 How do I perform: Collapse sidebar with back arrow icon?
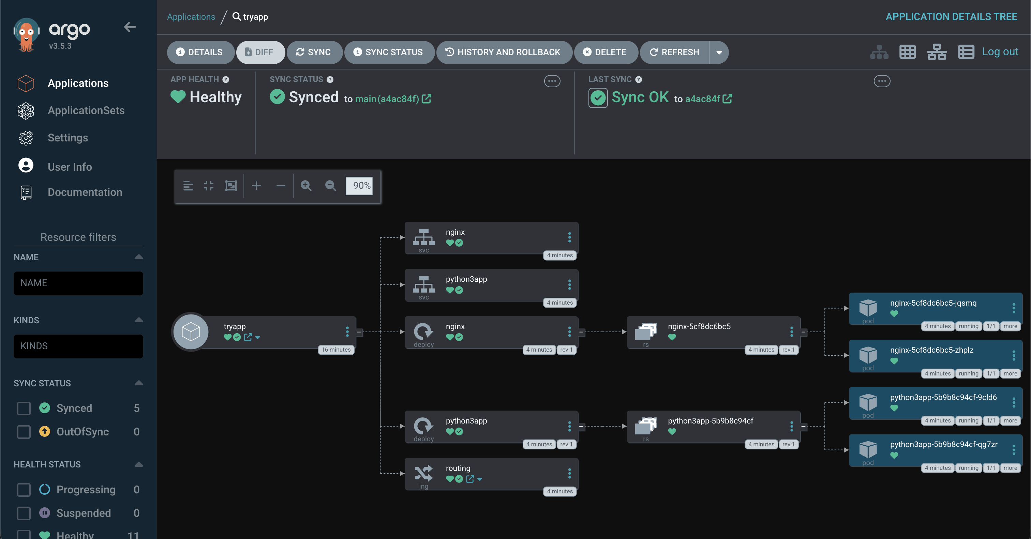[130, 27]
